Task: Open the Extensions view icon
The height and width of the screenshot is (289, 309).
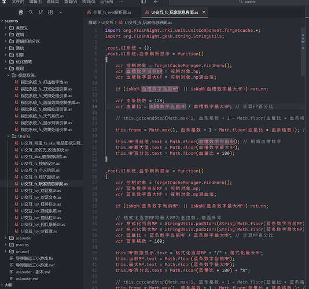Action: (x=51, y=12)
